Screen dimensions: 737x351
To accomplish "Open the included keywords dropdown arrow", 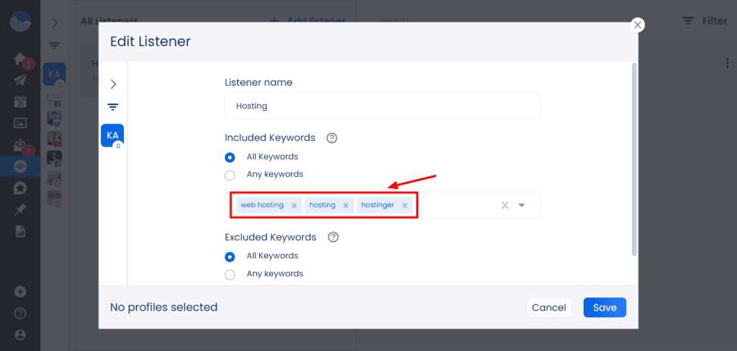I will point(522,206).
